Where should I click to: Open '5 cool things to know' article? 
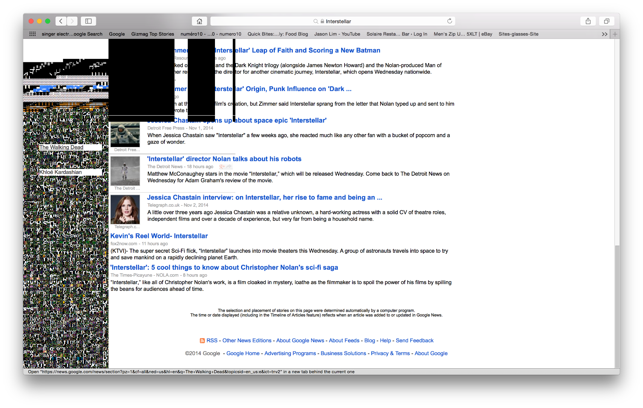coord(224,267)
